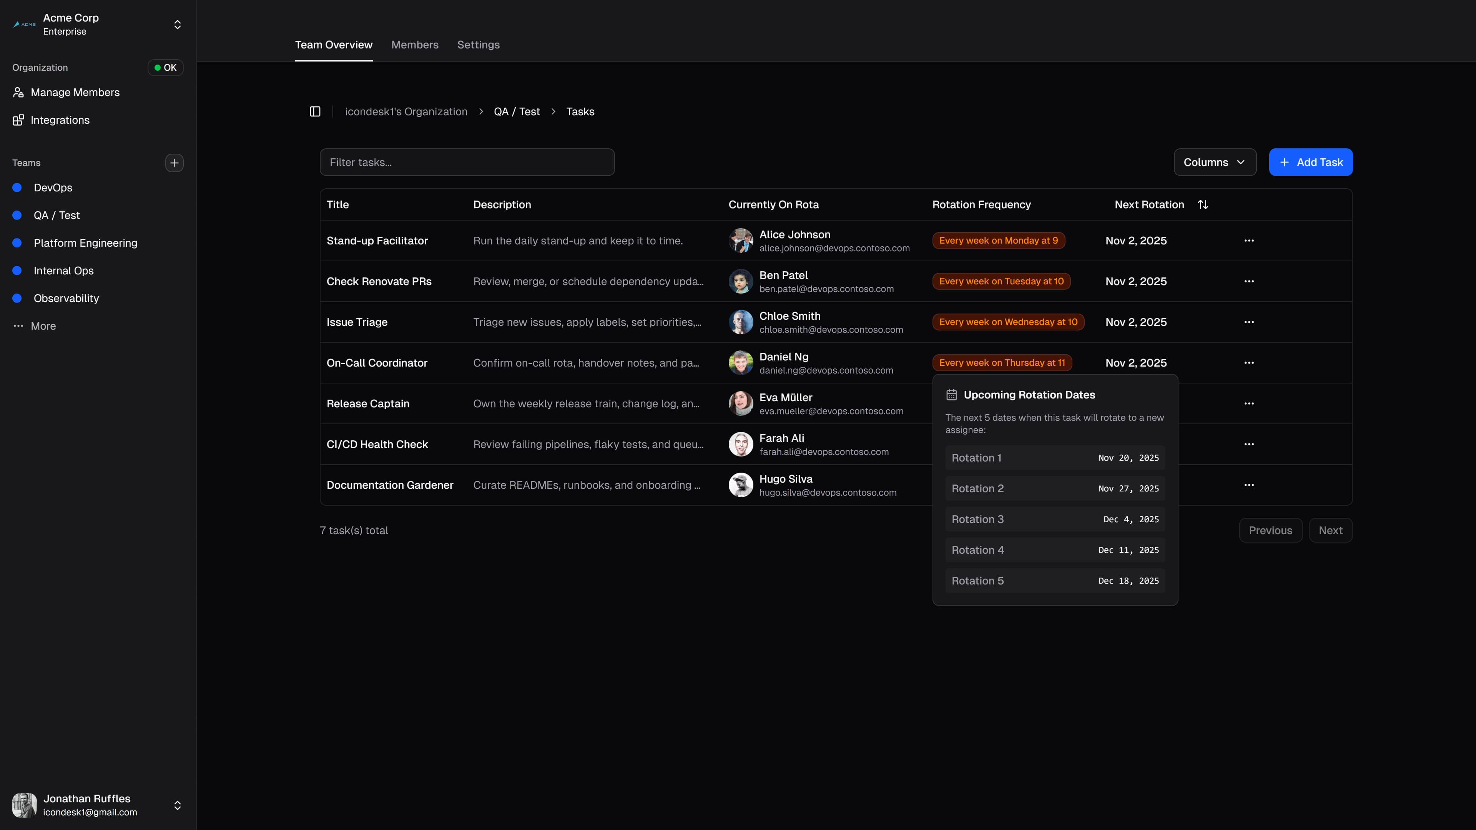Open the Settings tab
Viewport: 1476px width, 830px height.
pyautogui.click(x=479, y=45)
